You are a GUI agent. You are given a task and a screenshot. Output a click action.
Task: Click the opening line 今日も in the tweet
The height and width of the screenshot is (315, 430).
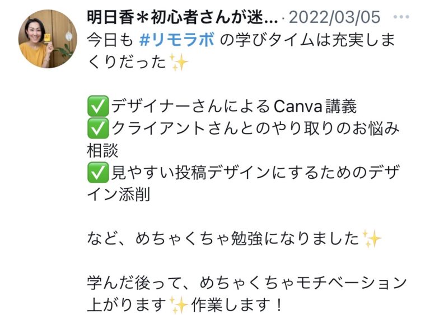click(110, 40)
